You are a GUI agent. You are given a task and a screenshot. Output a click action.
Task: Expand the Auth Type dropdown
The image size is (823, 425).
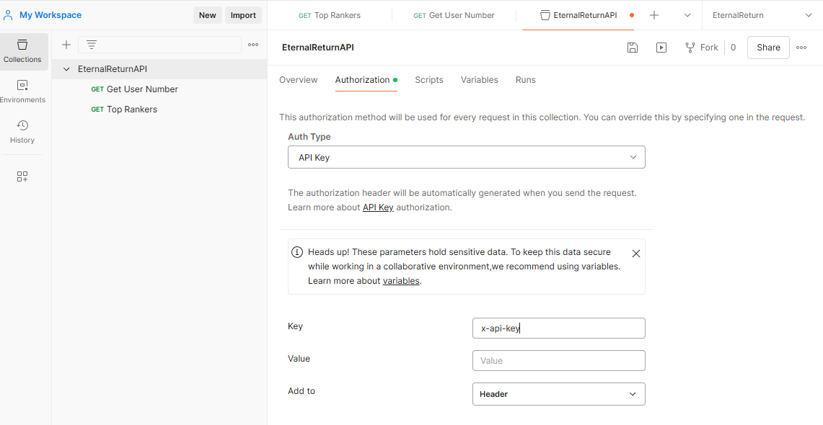coord(466,157)
